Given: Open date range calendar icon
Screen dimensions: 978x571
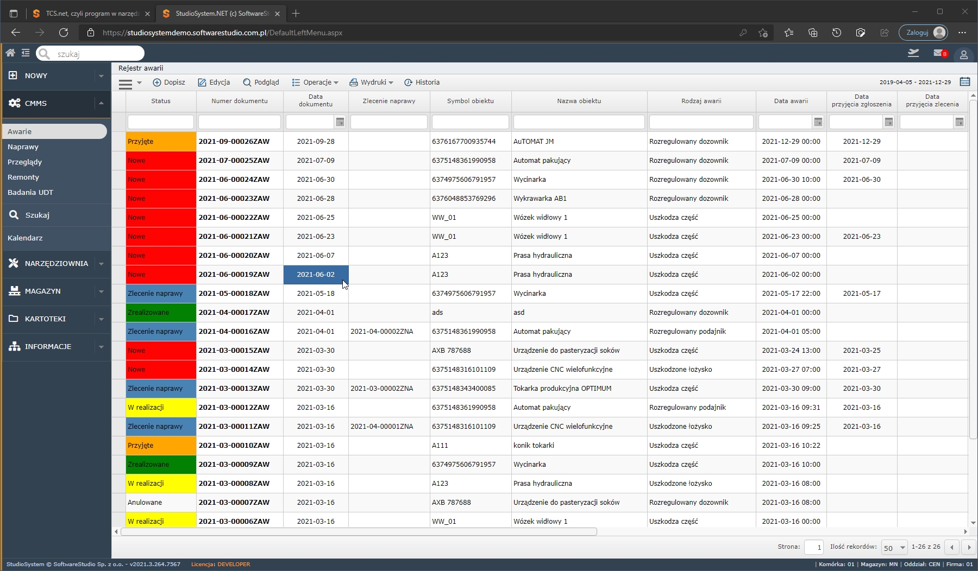Looking at the screenshot, I should (965, 82).
